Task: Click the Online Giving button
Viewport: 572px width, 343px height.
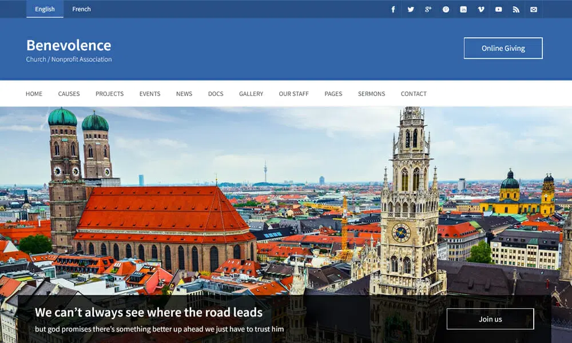Action: pos(503,48)
